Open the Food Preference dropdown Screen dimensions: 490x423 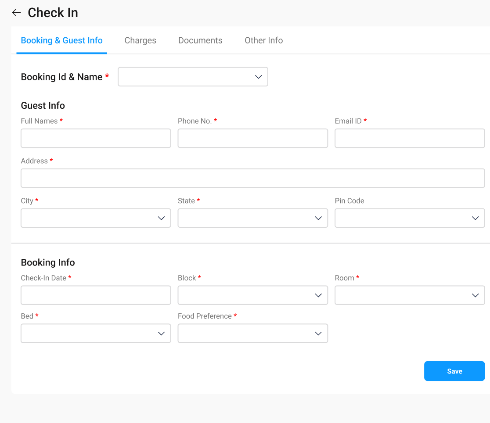(252, 333)
